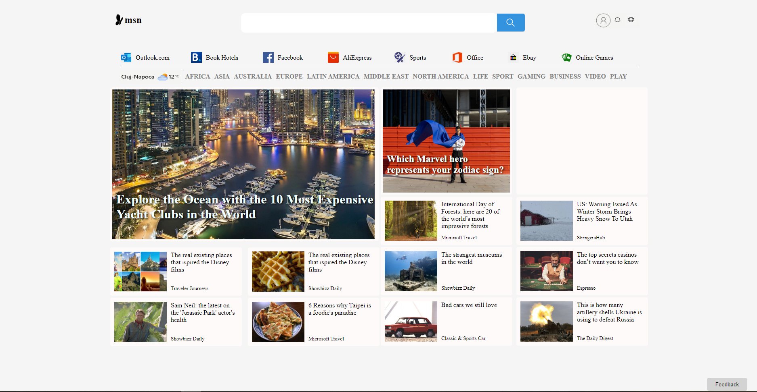Viewport: 757px width, 392px height.
Task: Click the search magnifier button
Action: click(x=510, y=23)
